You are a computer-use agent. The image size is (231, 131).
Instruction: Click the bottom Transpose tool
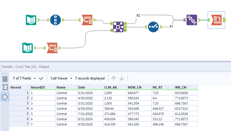click(x=52, y=47)
